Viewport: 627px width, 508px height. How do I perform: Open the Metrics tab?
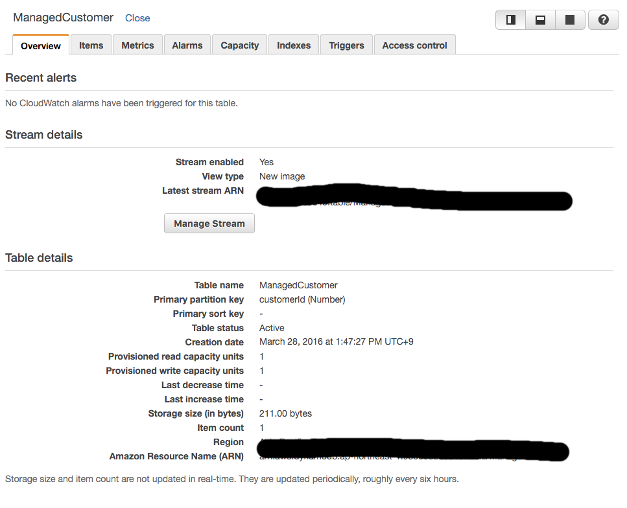[137, 45]
